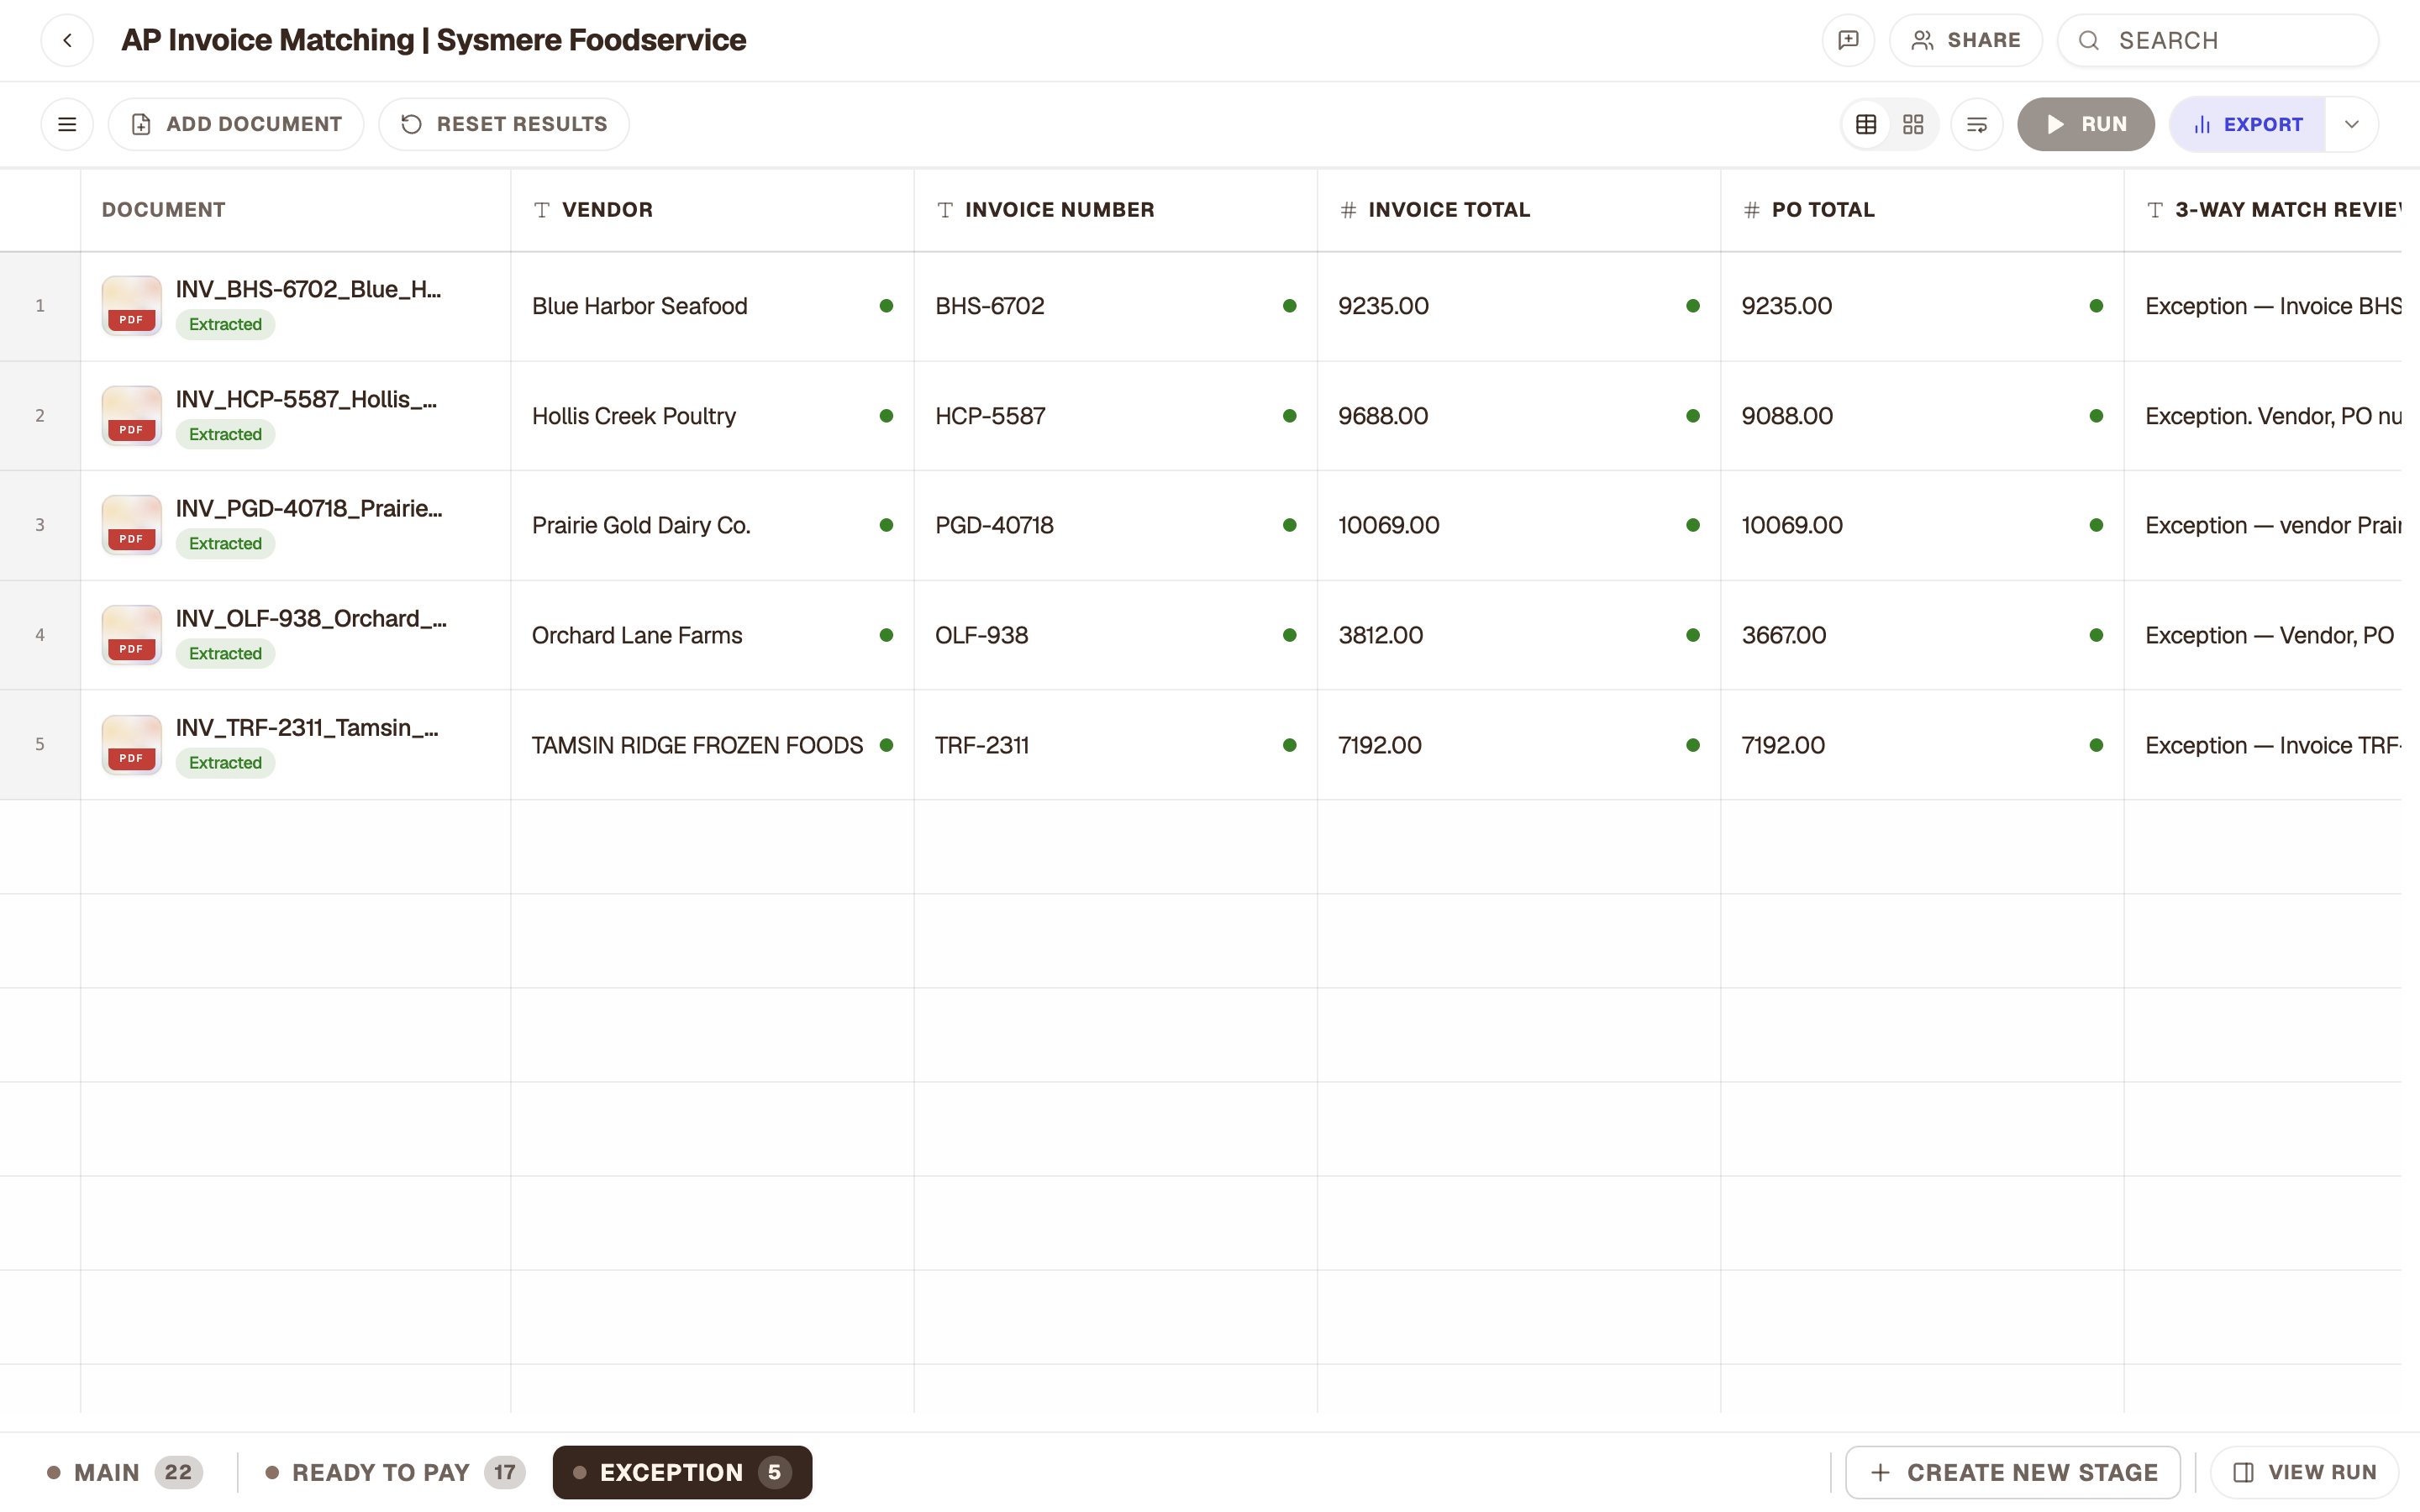Open PDF icon for INV_BHS-6702 document
Screen dimensions: 2420x1512
tap(131, 306)
